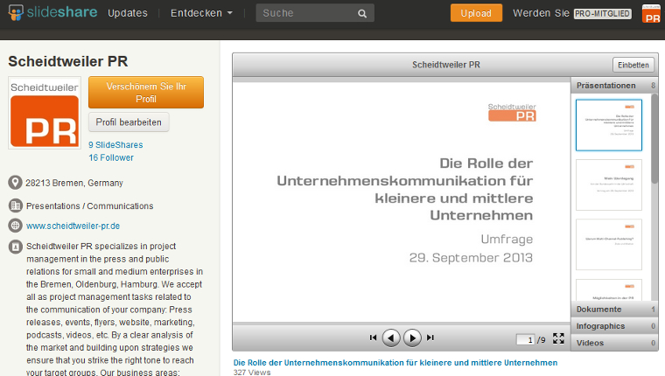Click Profil bearbeiten button
The width and height of the screenshot is (665, 376).
click(x=129, y=122)
